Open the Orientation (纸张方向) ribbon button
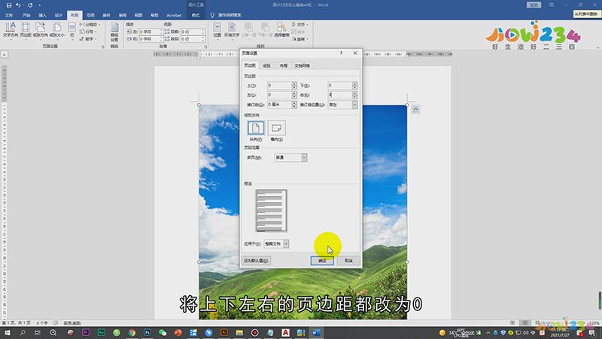The width and height of the screenshot is (602, 339). (41, 30)
